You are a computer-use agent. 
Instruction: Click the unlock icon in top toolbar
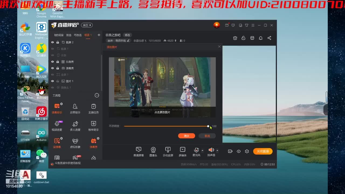pyautogui.click(x=243, y=38)
